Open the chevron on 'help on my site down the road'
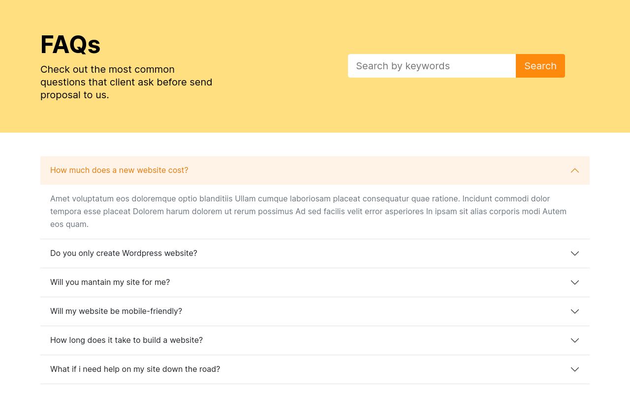The image size is (630, 393). coord(574,369)
